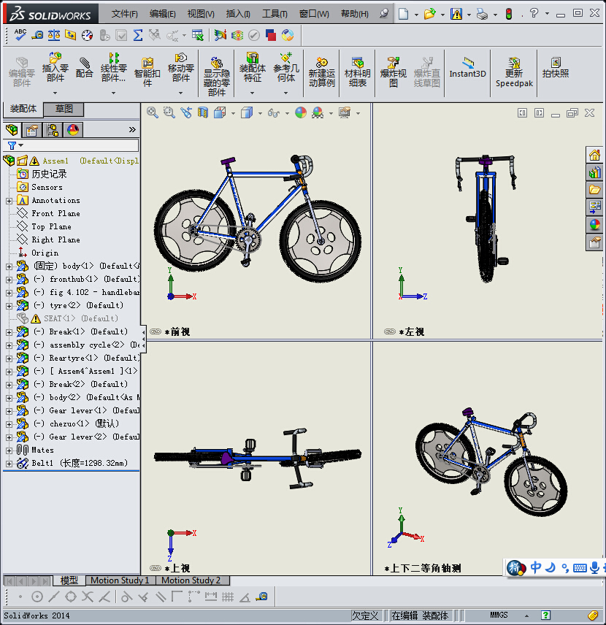Click the Instant3D toolbar icon

467,67
